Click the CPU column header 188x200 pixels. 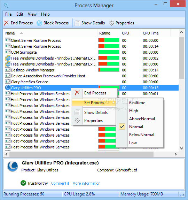pos(130,33)
